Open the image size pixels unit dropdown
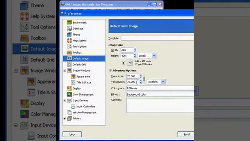 [147, 56]
